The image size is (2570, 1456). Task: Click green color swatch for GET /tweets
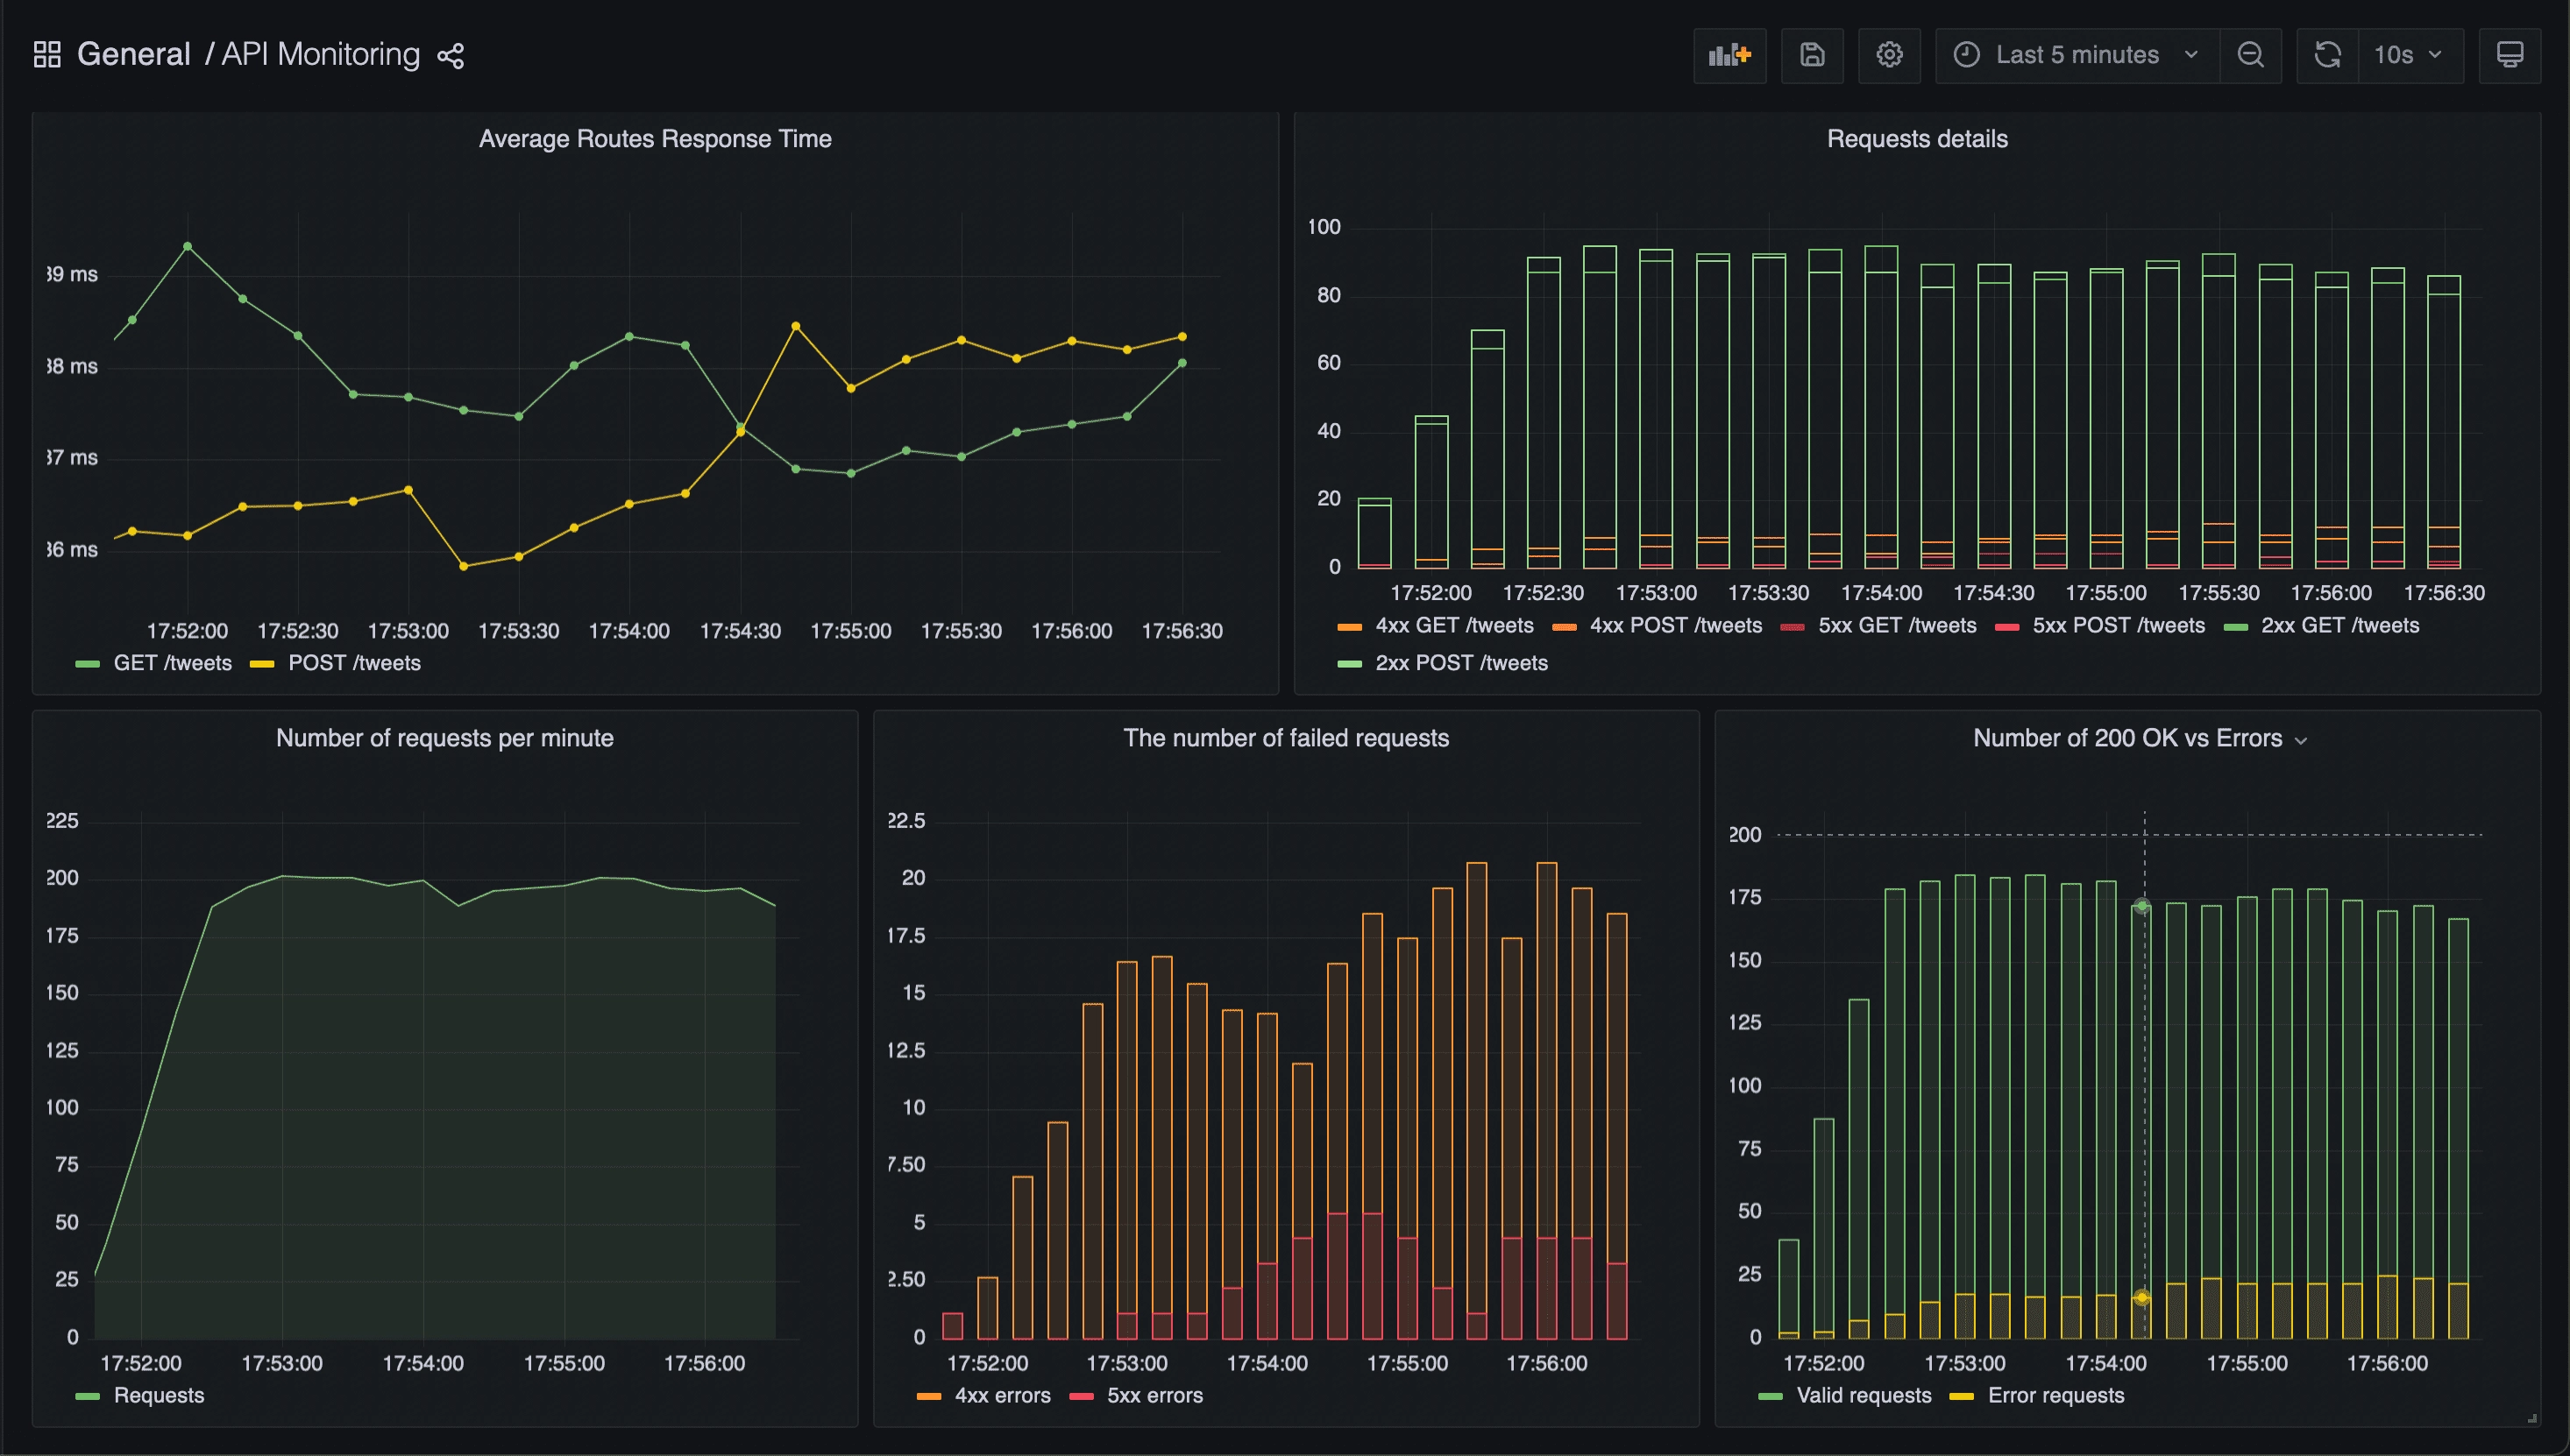88,664
